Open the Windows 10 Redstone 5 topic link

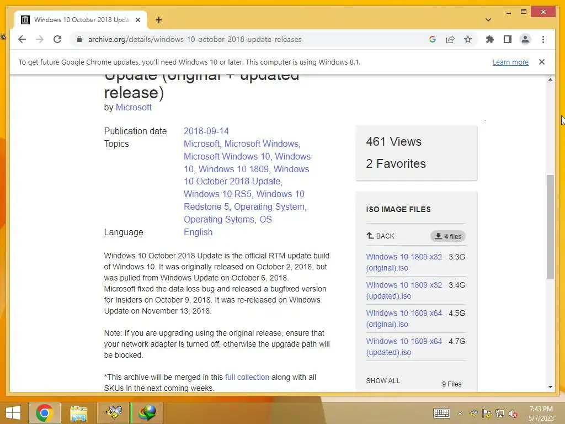[x=245, y=200]
